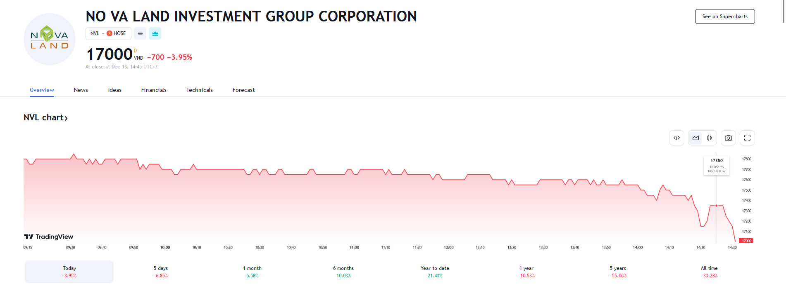Image resolution: width=786 pixels, height=293 pixels.
Task: Click the TradingView logo on chart
Action: pos(49,237)
